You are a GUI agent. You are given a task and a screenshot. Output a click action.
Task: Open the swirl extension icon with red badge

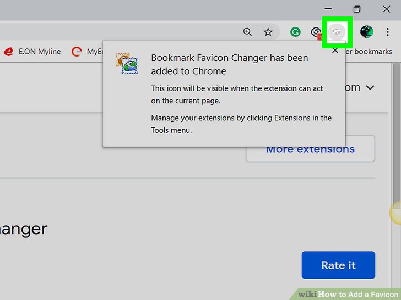tap(316, 32)
